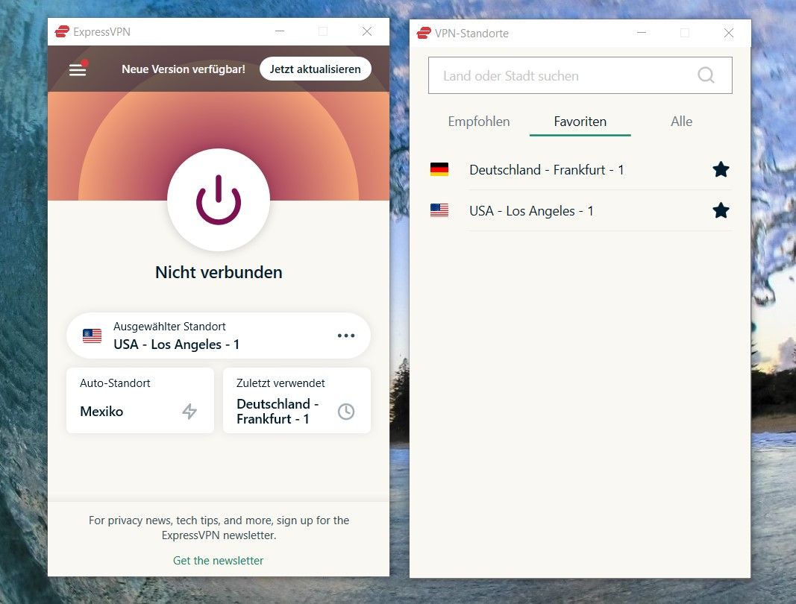This screenshot has width=796, height=604.
Task: Click the Jetzt aktualisieren button
Action: (x=316, y=69)
